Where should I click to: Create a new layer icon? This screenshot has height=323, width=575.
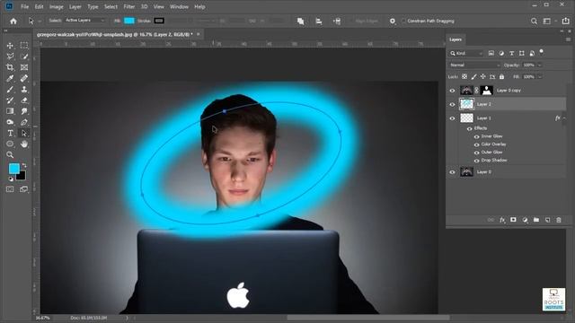coord(547,220)
